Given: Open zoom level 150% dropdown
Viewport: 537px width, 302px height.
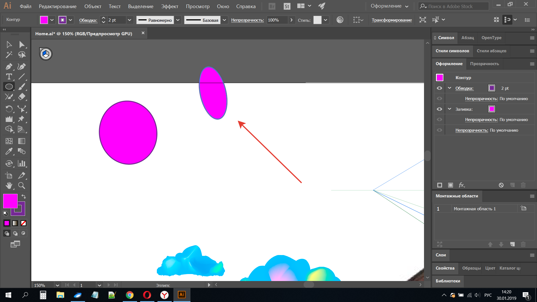Looking at the screenshot, I should (57, 285).
